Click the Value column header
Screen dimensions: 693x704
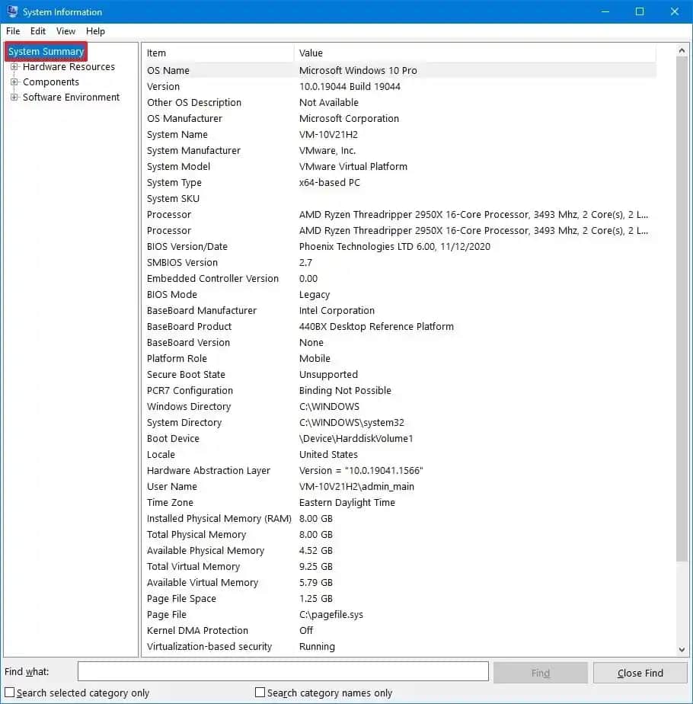pos(472,53)
